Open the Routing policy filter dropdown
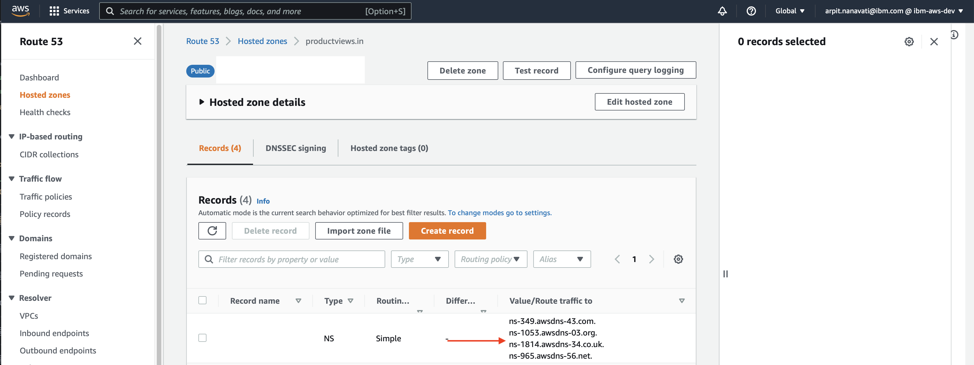This screenshot has height=365, width=974. pos(491,259)
